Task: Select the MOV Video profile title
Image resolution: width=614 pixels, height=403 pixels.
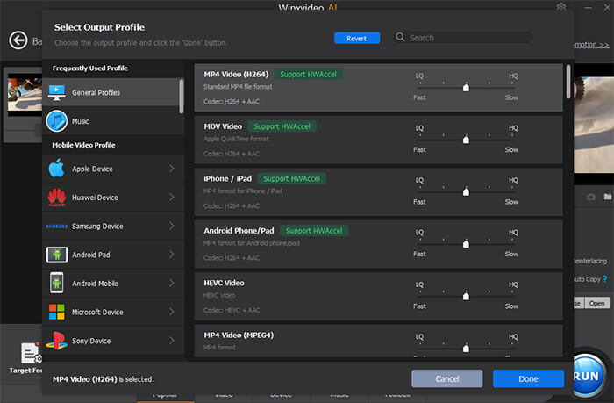Action: pos(223,126)
